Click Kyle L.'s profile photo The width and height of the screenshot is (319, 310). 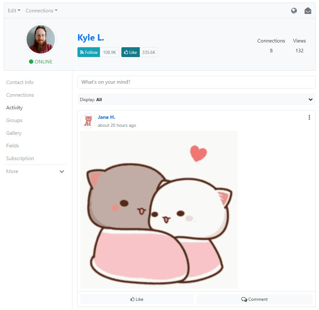coord(41,39)
